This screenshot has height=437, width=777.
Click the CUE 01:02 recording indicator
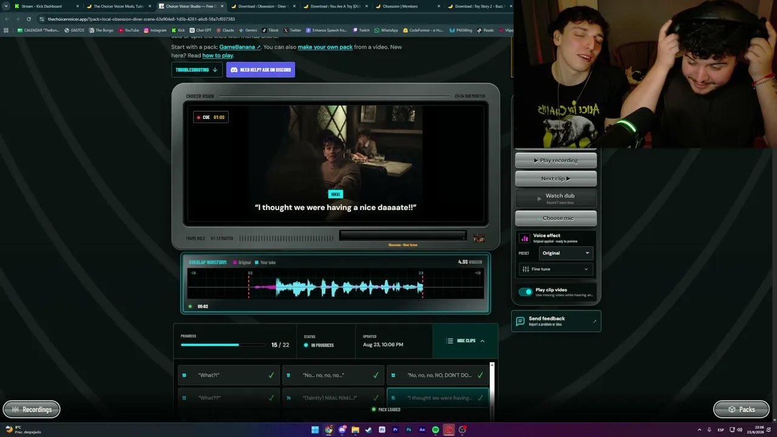coord(210,117)
